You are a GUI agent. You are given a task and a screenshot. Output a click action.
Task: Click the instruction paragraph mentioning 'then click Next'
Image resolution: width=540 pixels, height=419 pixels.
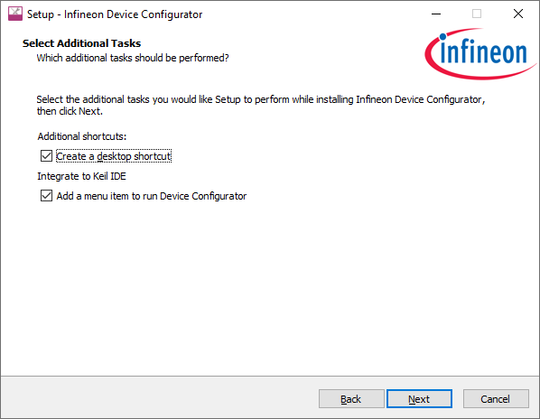(261, 105)
